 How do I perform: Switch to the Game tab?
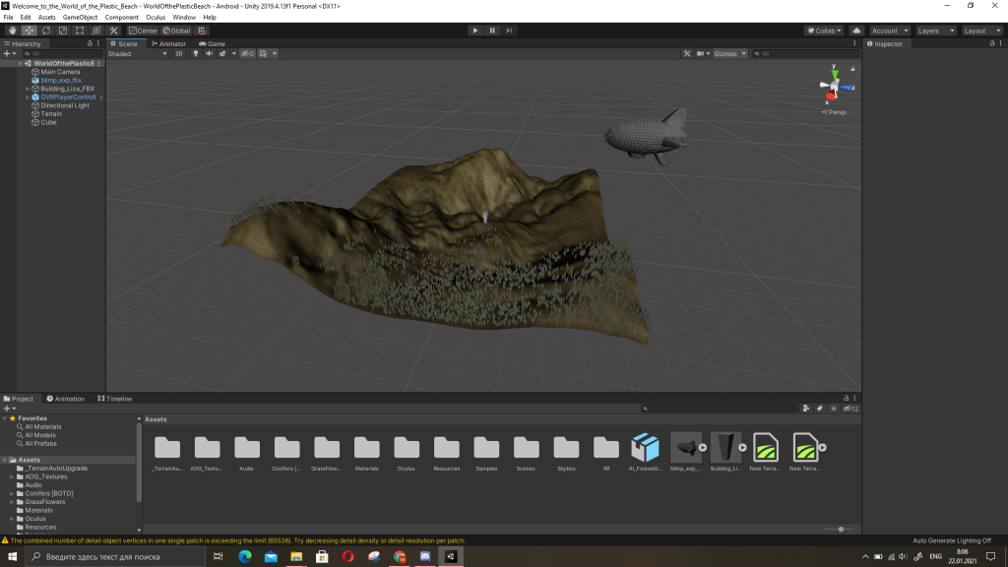point(212,43)
